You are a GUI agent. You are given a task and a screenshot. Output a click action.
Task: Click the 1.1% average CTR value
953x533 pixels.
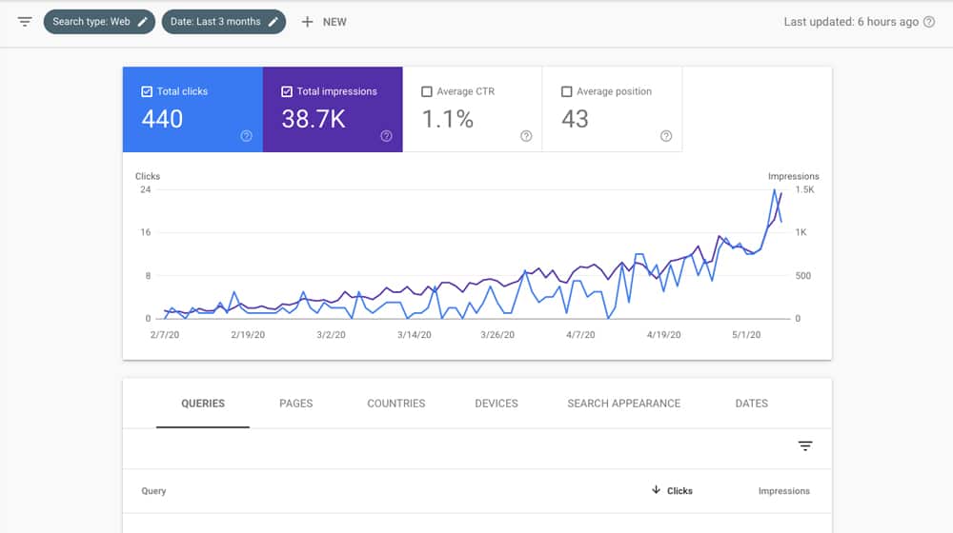pyautogui.click(x=448, y=119)
